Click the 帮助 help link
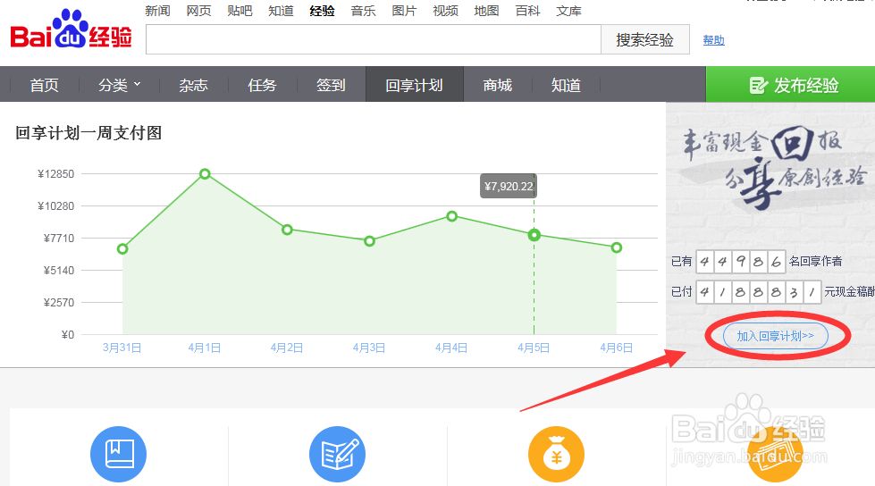Viewport: 875px width, 486px height. [x=714, y=40]
